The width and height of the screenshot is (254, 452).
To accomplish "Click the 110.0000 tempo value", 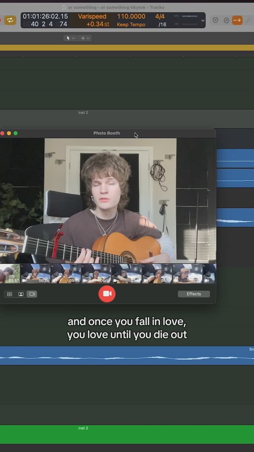I will click(x=131, y=16).
